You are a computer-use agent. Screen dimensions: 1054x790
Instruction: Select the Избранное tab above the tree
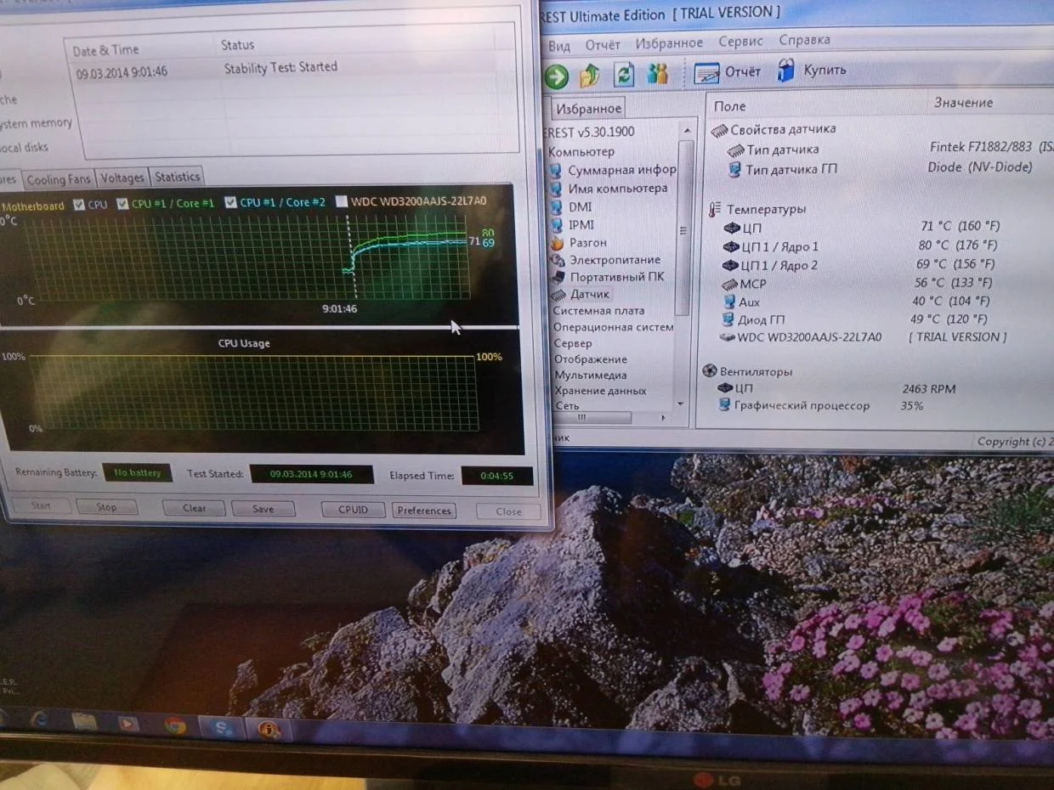coord(589,109)
